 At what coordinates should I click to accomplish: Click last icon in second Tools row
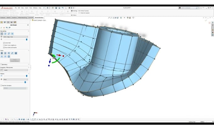pos(9,56)
